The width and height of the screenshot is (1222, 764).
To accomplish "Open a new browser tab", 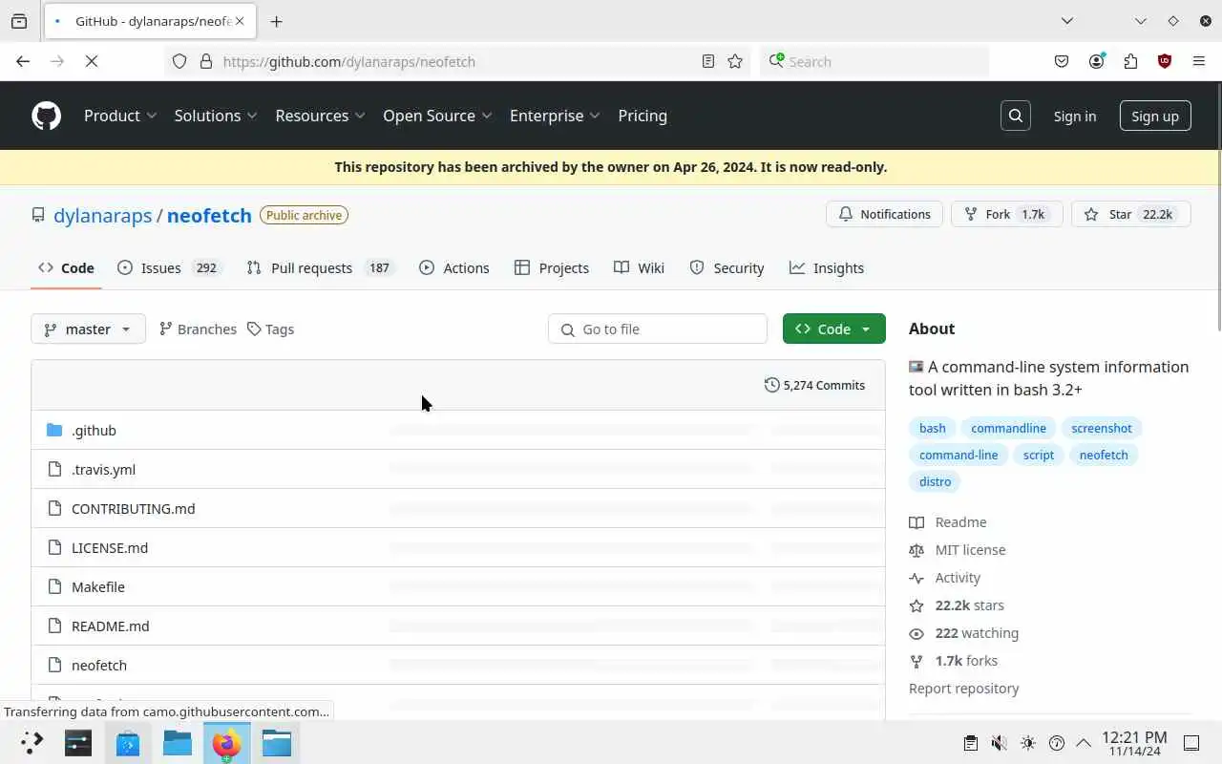I will click(x=276, y=21).
